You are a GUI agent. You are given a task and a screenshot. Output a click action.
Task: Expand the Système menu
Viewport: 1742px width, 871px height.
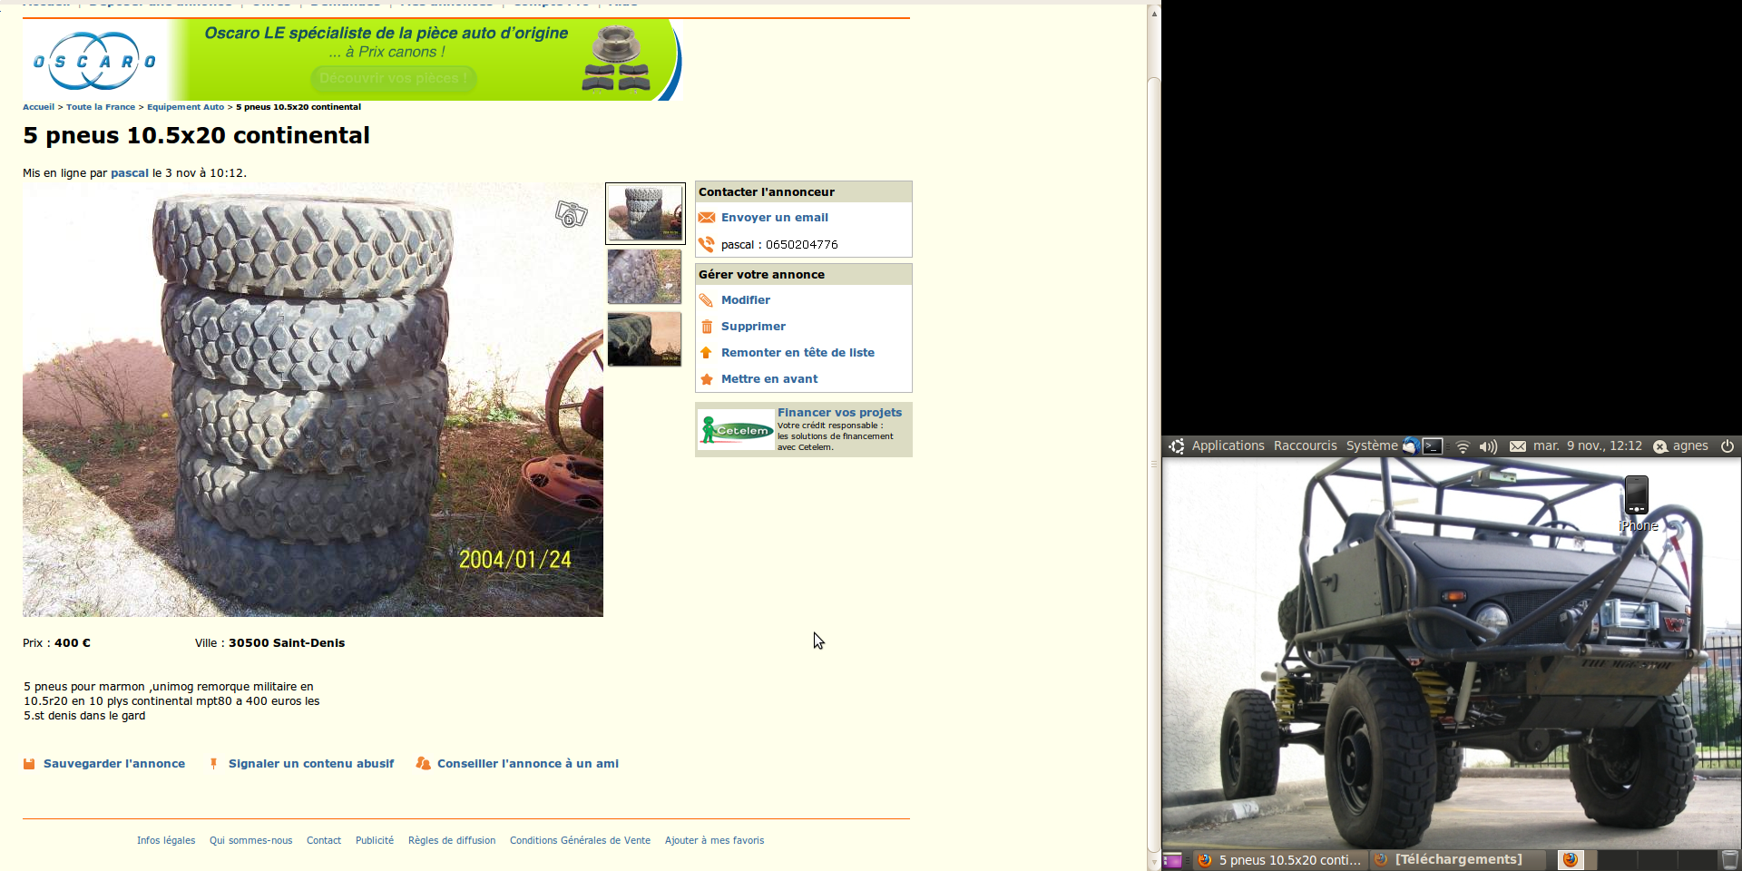[x=1371, y=445]
